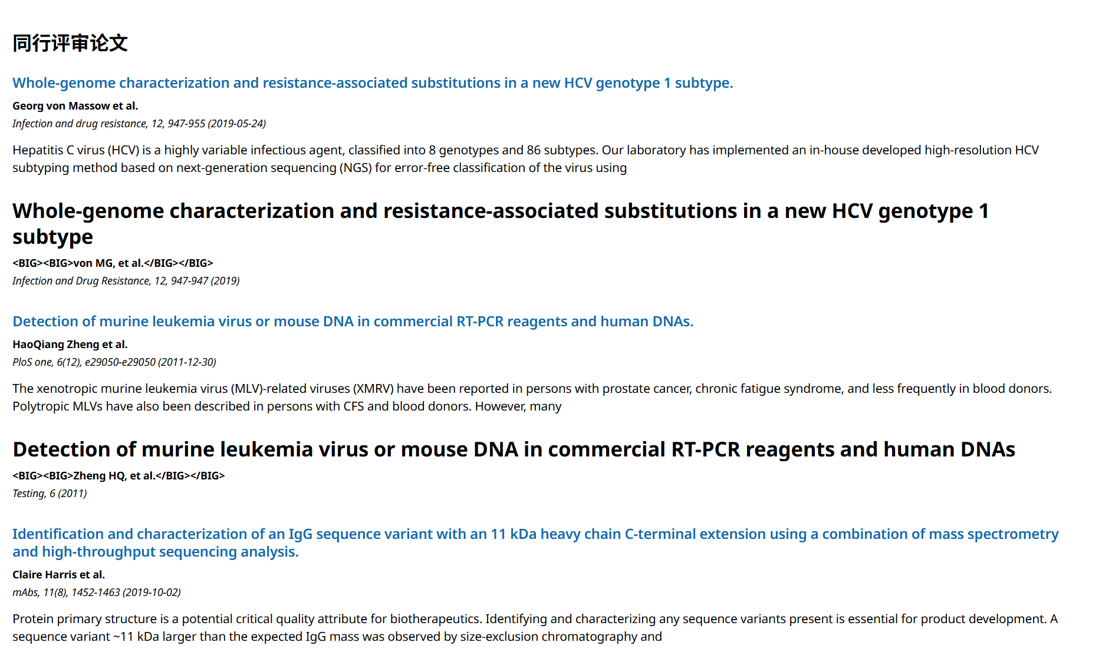1099x662 pixels.
Task: Click the 'Zheng HQ, et al.' author line
Action: [119, 476]
